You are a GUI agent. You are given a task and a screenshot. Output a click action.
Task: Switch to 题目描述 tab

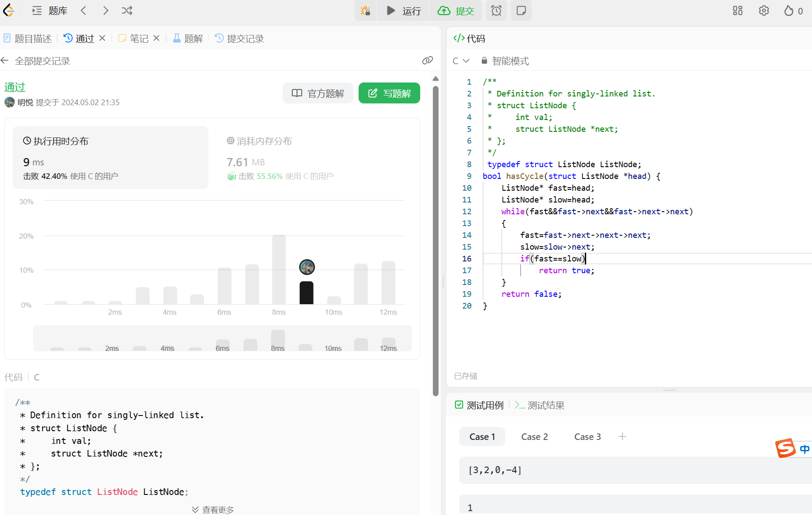(28, 38)
